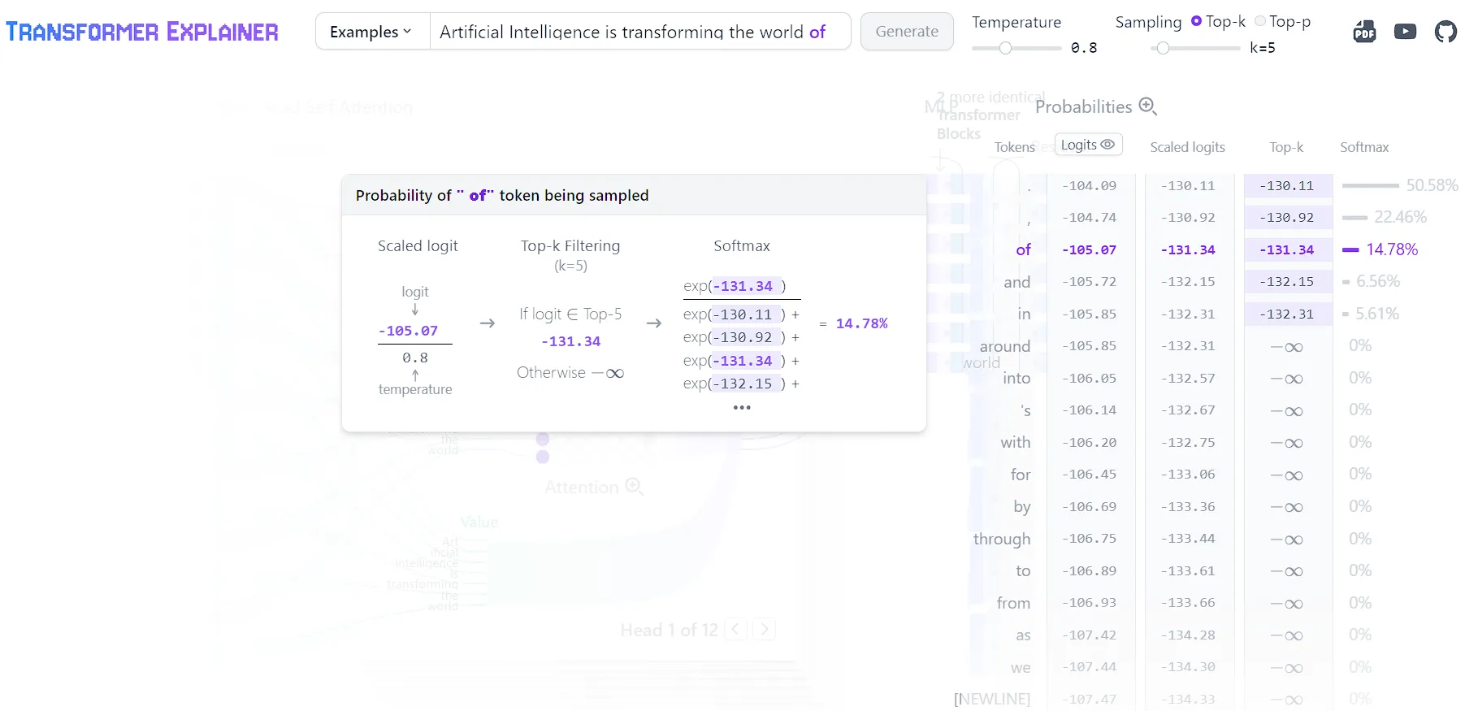Click the prompt text input field

click(x=639, y=32)
